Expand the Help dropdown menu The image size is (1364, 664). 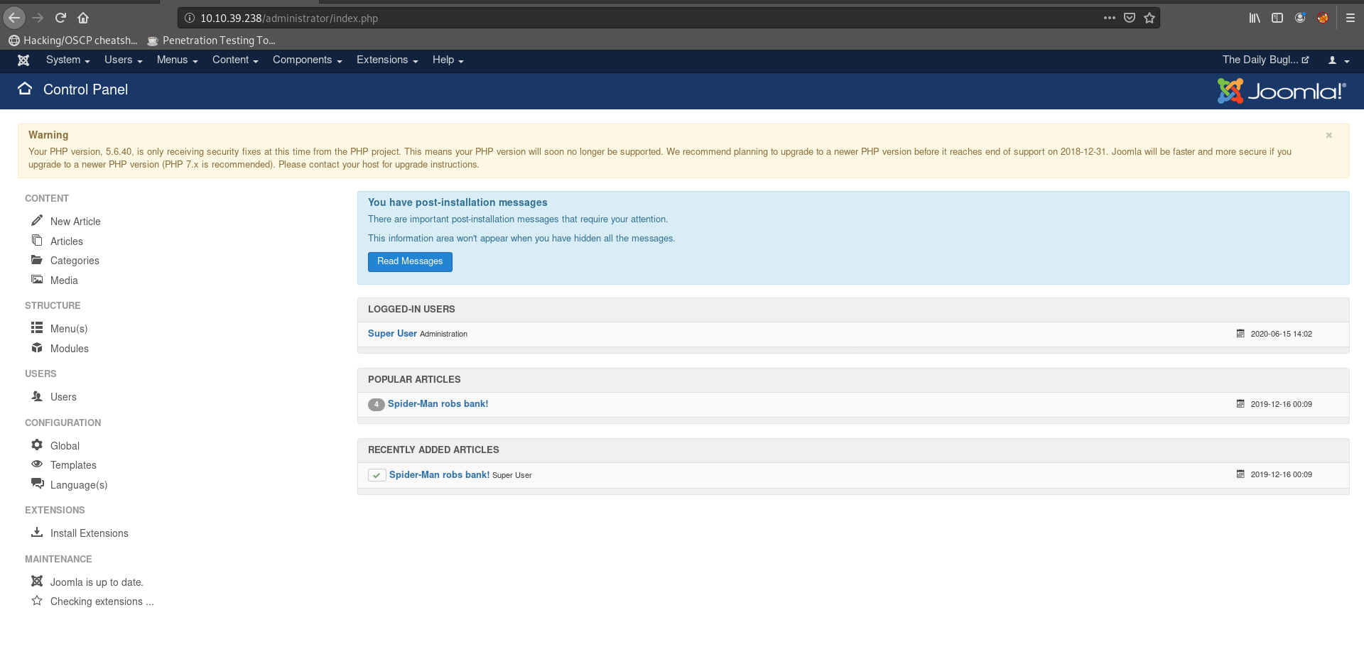click(x=448, y=60)
